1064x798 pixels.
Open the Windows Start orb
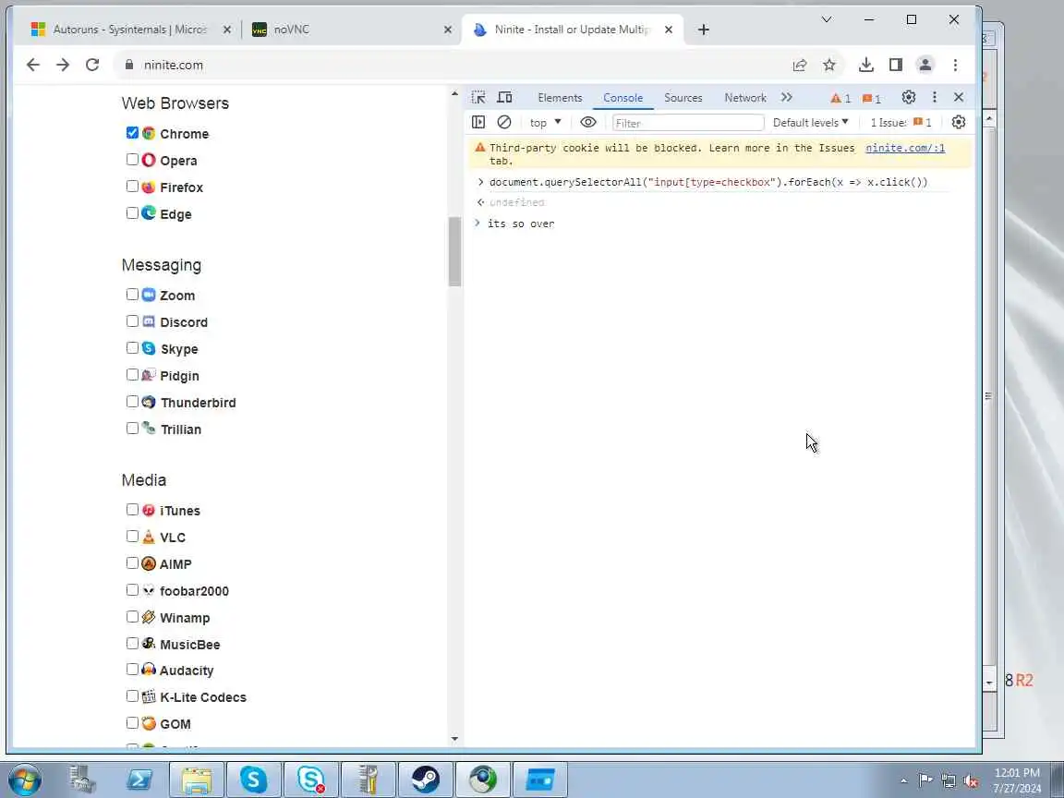tap(24, 779)
